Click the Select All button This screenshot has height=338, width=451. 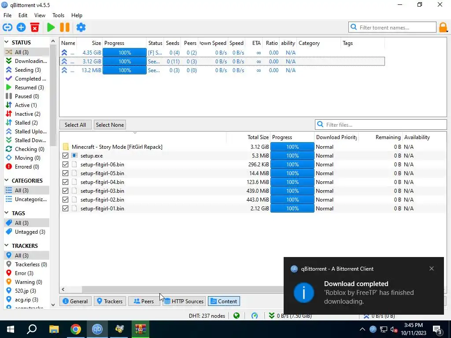[75, 125]
